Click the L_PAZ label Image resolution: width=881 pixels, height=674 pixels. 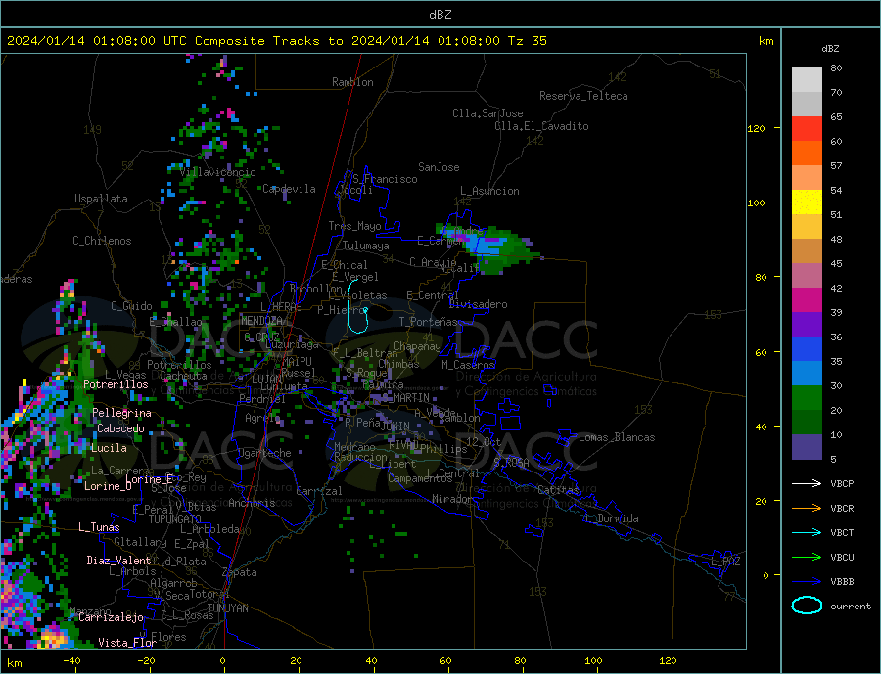pyautogui.click(x=725, y=562)
